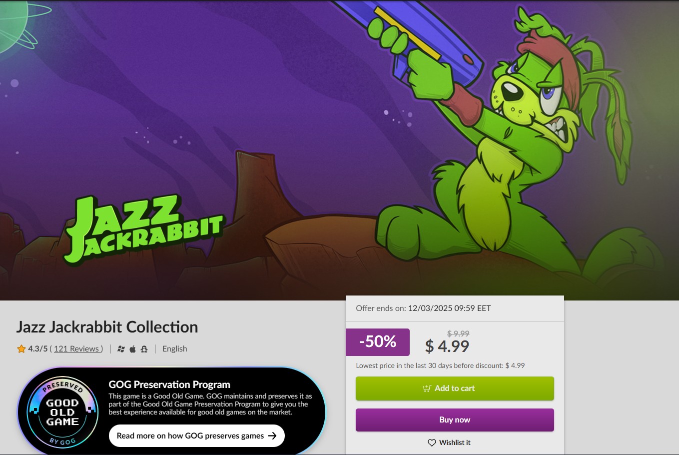This screenshot has height=455, width=679.
Task: Click the crossed-out $ 9.99 original price
Action: coord(458,333)
